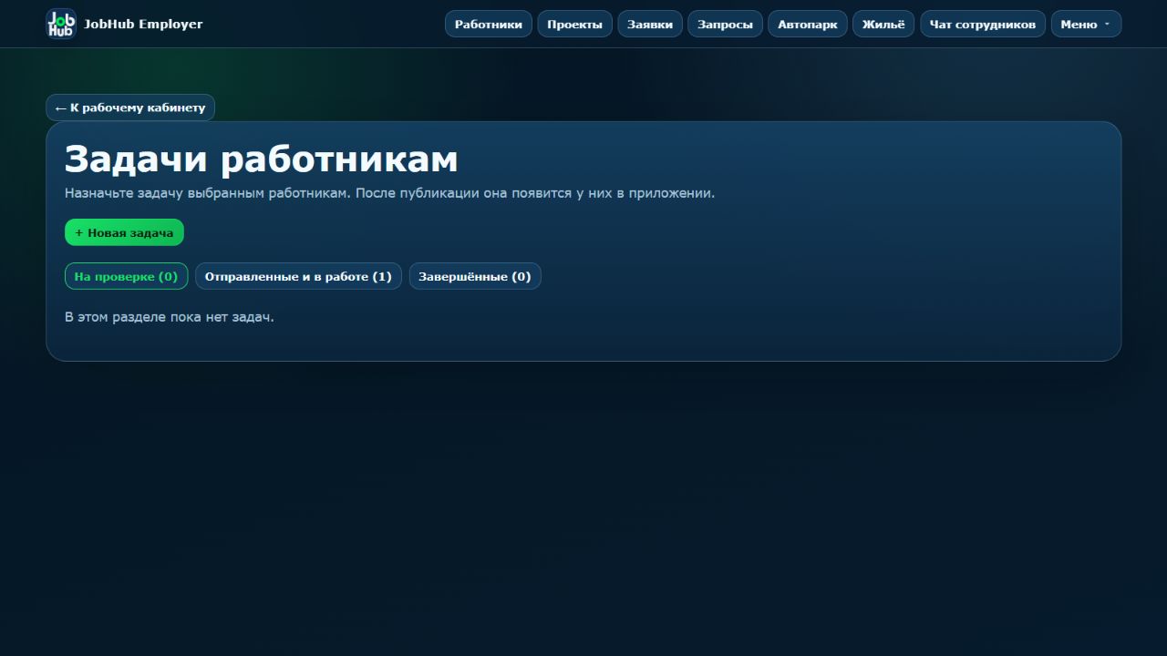Switch to На проверке (0) tab

pos(126,276)
